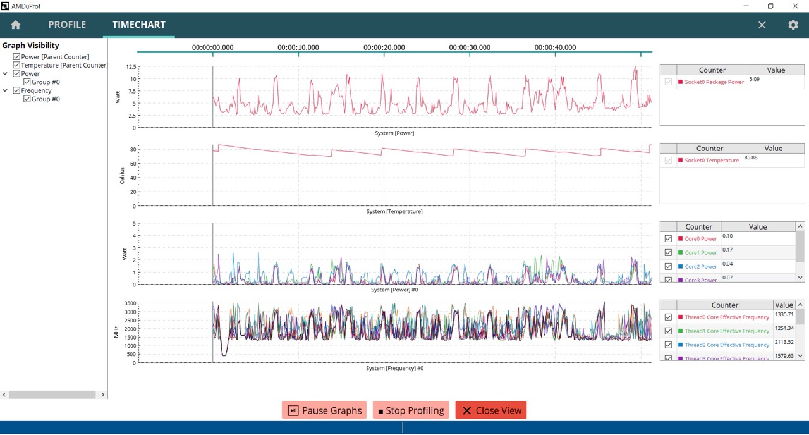Select the TIMECHART tab
This screenshot has width=809, height=435.
pos(138,25)
